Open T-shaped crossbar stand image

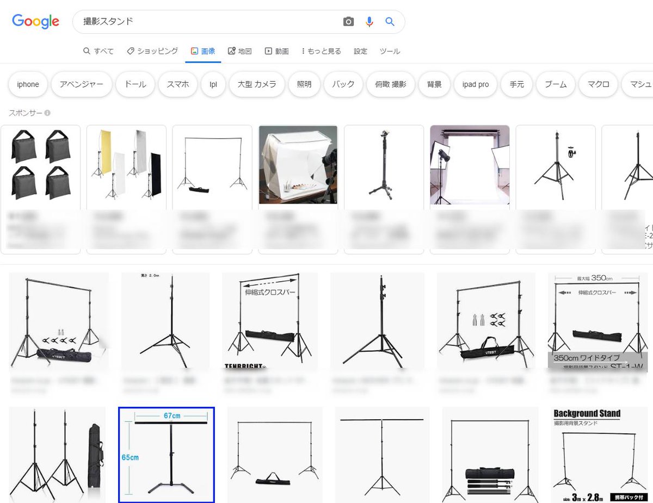[383, 455]
